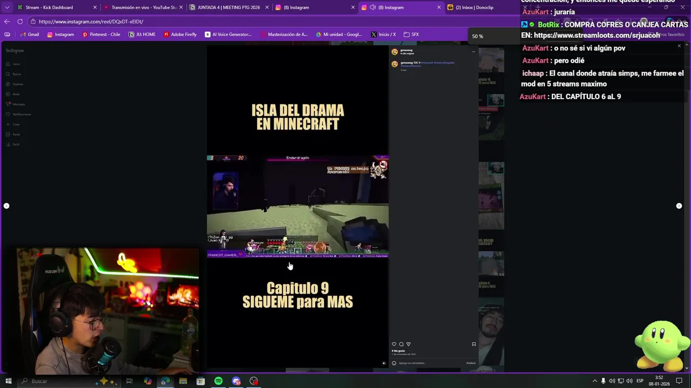Open the three-dot options menu of reel

pos(473,52)
